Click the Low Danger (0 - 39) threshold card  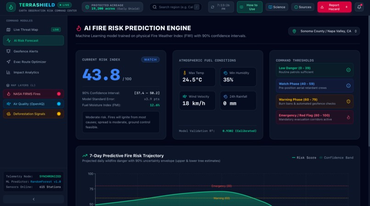coord(314,70)
